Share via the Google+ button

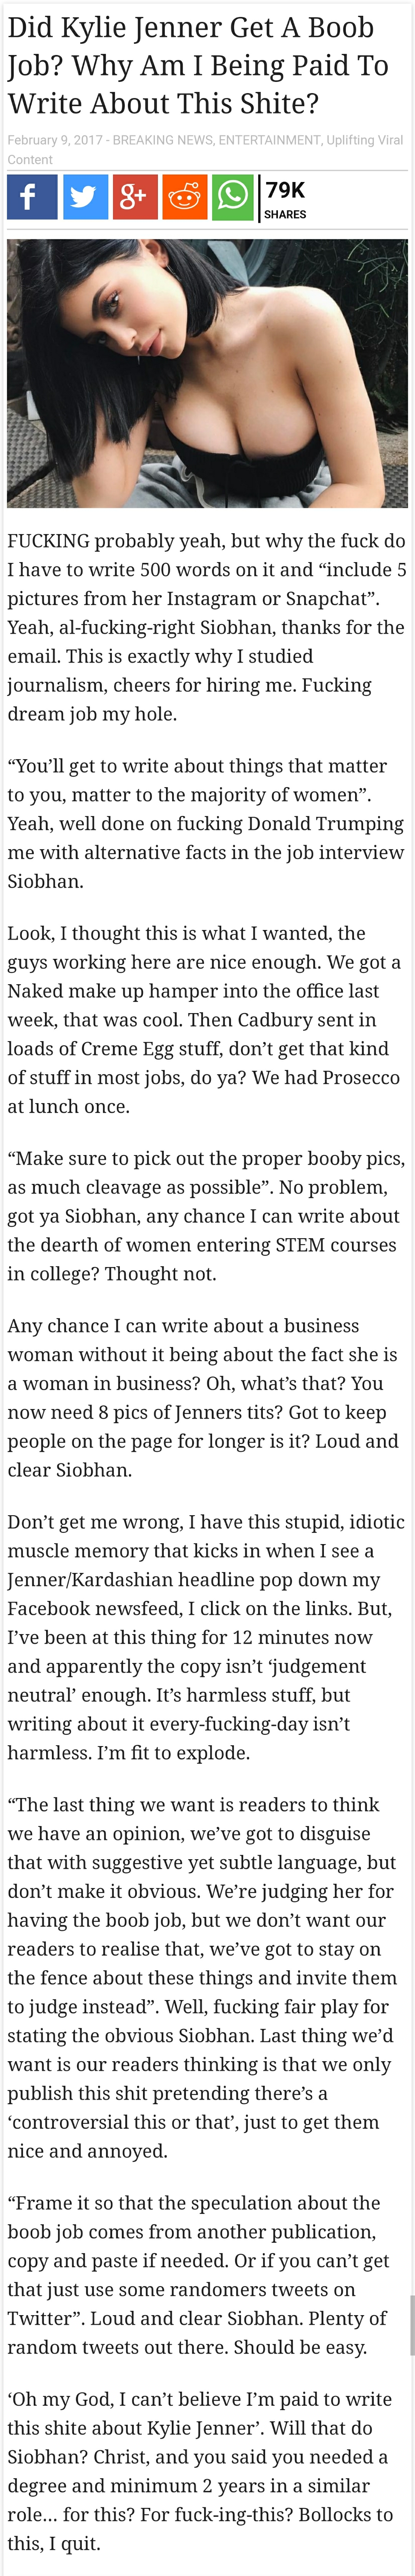(x=134, y=197)
